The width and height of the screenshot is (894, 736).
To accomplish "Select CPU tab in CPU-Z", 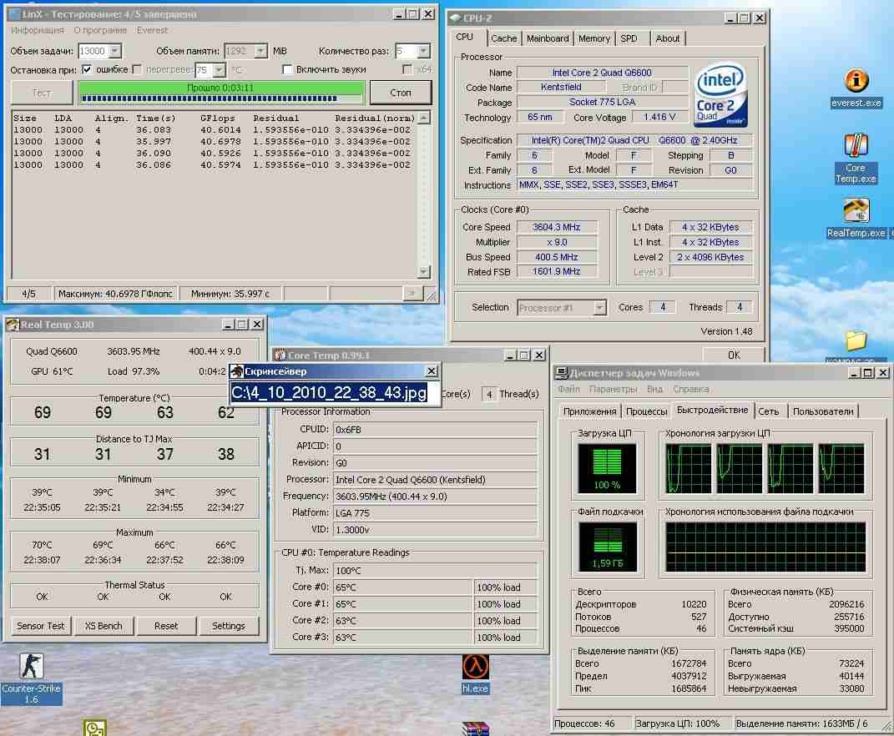I will (x=464, y=37).
